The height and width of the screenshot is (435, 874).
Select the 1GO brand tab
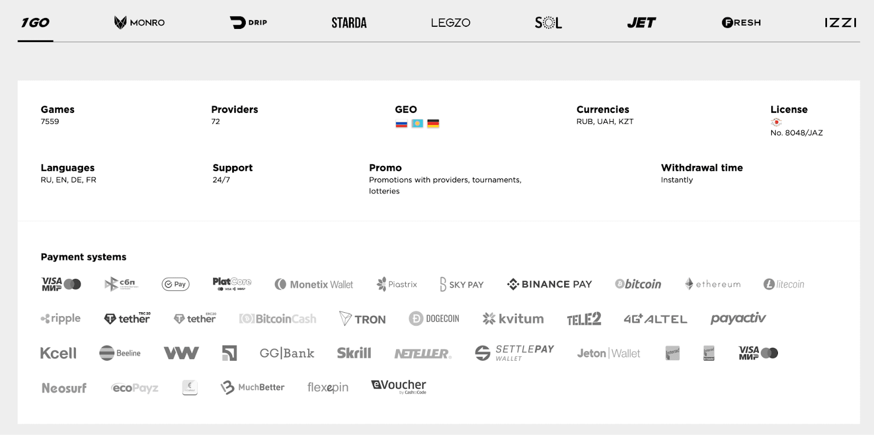click(36, 22)
